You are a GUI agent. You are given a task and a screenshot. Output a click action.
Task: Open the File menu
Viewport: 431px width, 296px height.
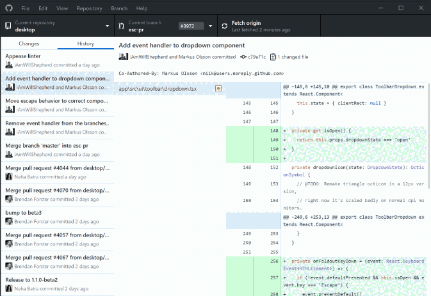coord(25,8)
